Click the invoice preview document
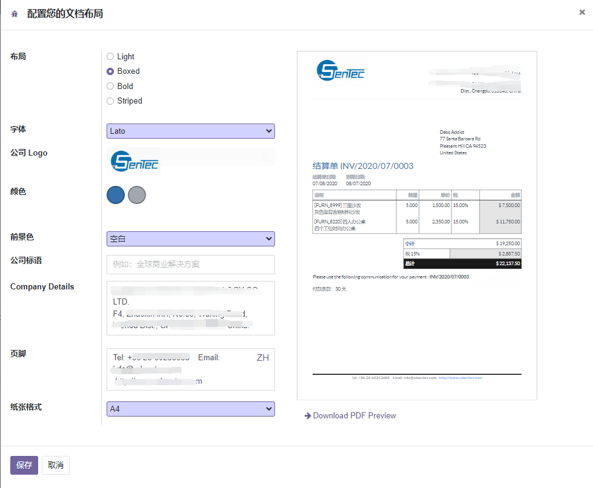This screenshot has height=488, width=593. [x=417, y=226]
